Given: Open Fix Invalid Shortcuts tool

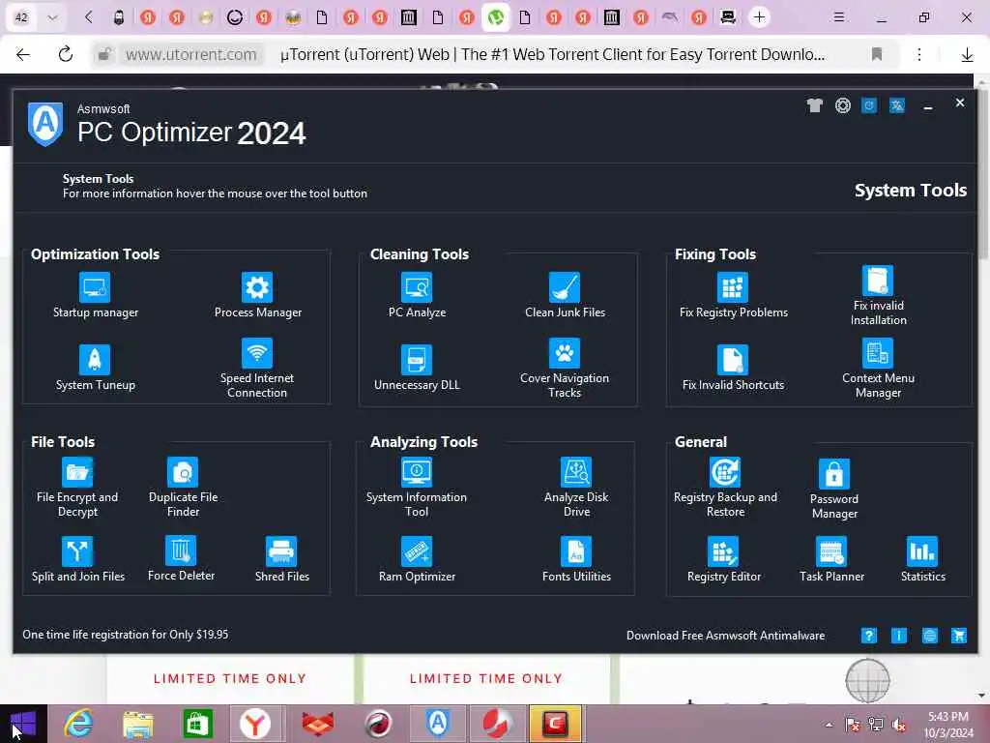Looking at the screenshot, I should point(733,368).
